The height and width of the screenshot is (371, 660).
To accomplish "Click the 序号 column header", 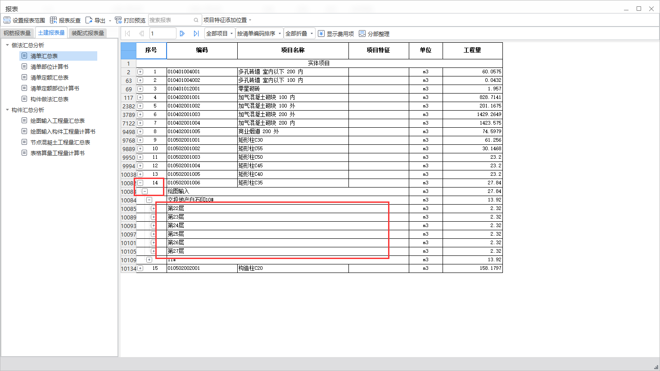I will coord(151,50).
